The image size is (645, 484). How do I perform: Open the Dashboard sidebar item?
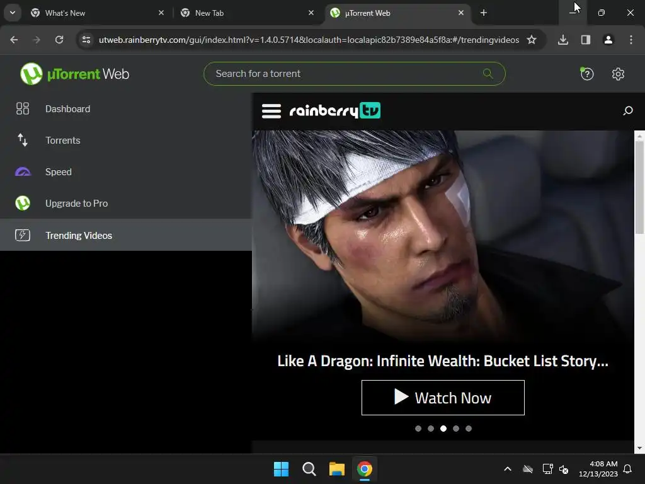point(125,108)
